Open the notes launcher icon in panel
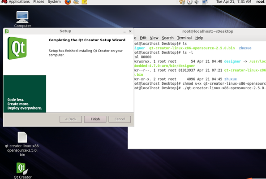266x179 pixels. coord(84,2)
